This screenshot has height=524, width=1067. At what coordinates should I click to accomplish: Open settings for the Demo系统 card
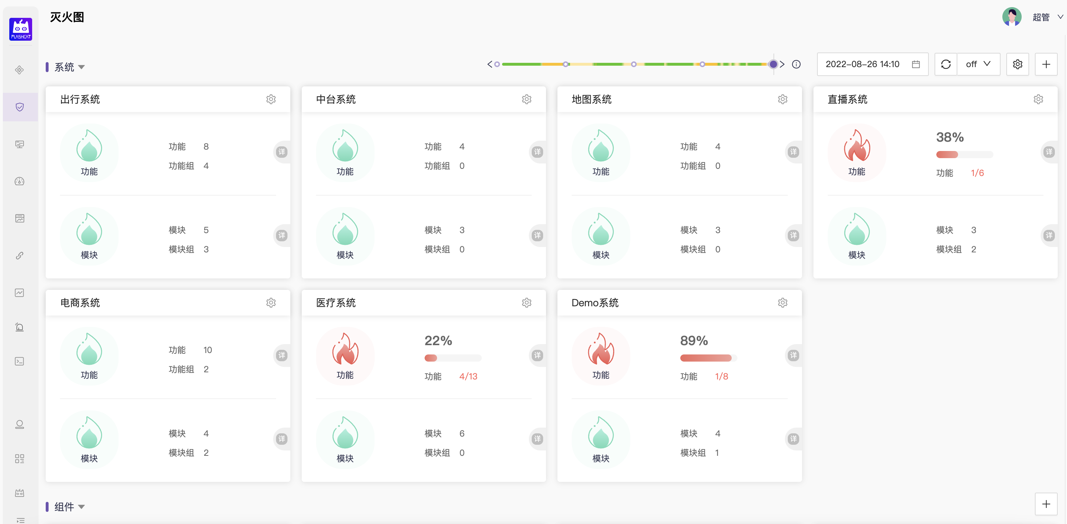tap(782, 303)
